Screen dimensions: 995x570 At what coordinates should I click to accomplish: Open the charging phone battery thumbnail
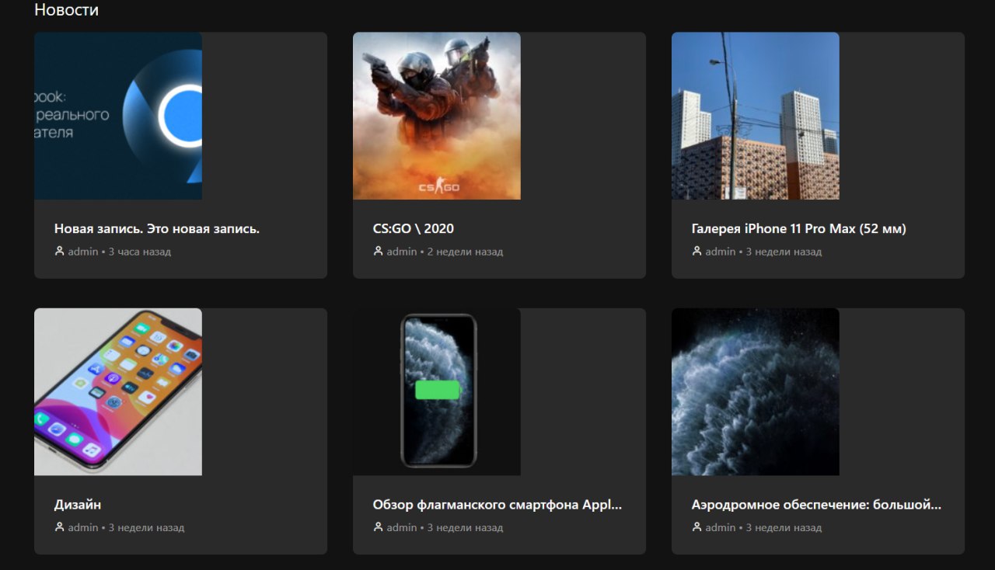(x=437, y=391)
